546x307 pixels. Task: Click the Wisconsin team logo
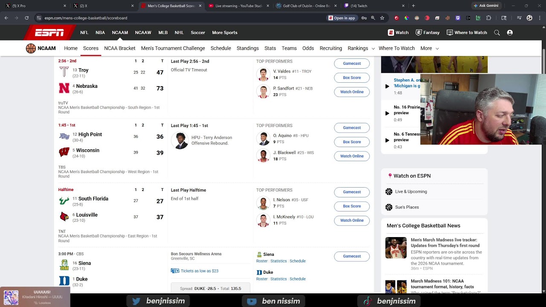(64, 152)
